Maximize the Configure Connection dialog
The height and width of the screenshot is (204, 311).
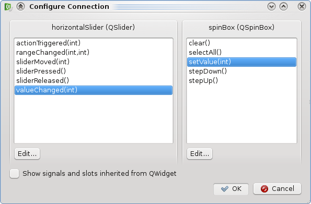pos(284,7)
